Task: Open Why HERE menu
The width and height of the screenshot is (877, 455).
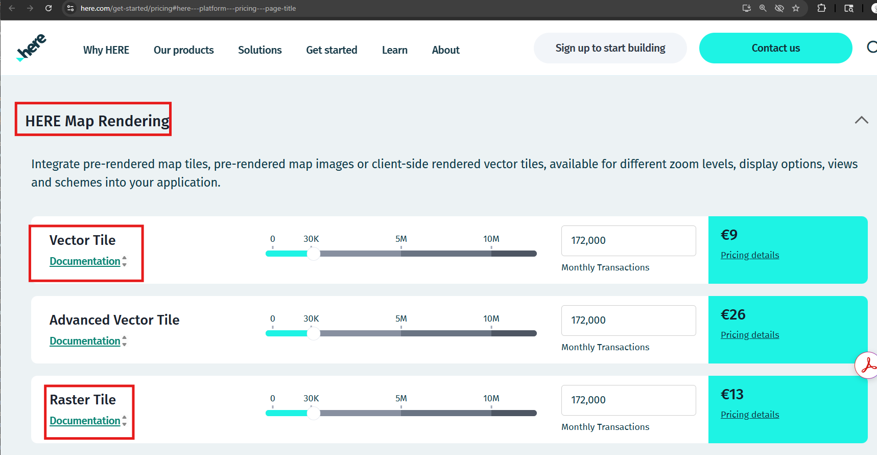Action: [106, 50]
